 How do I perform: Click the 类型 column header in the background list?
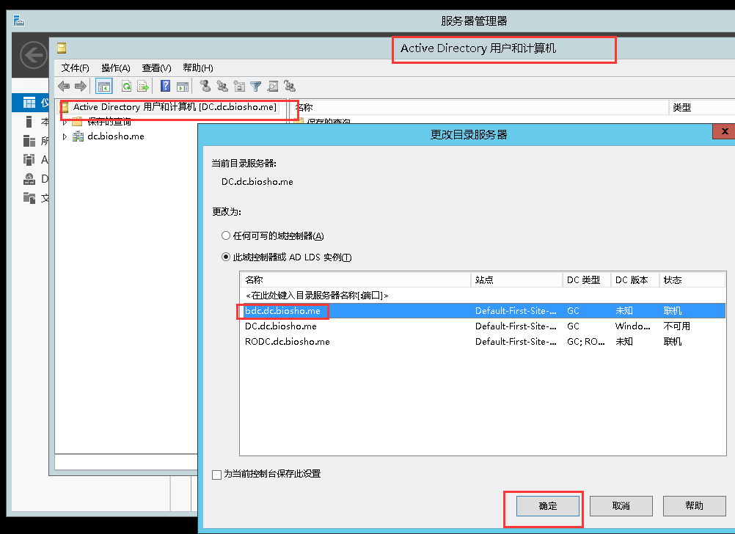point(701,107)
